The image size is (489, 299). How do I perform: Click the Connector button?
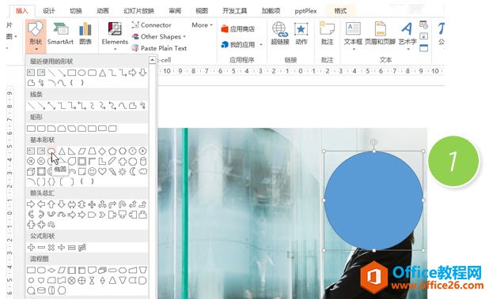pos(152,25)
